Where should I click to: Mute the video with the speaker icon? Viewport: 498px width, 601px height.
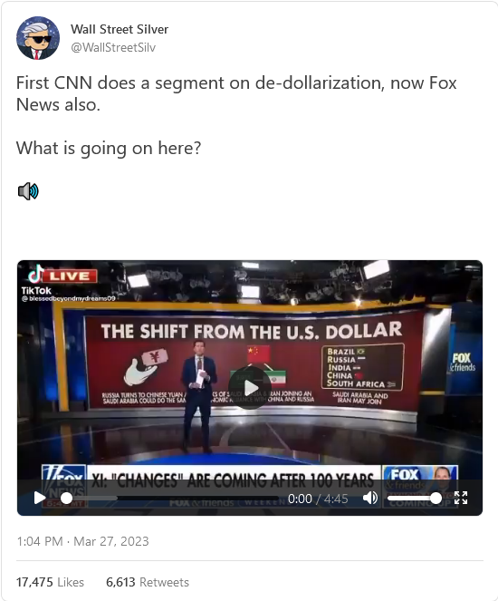(x=369, y=498)
